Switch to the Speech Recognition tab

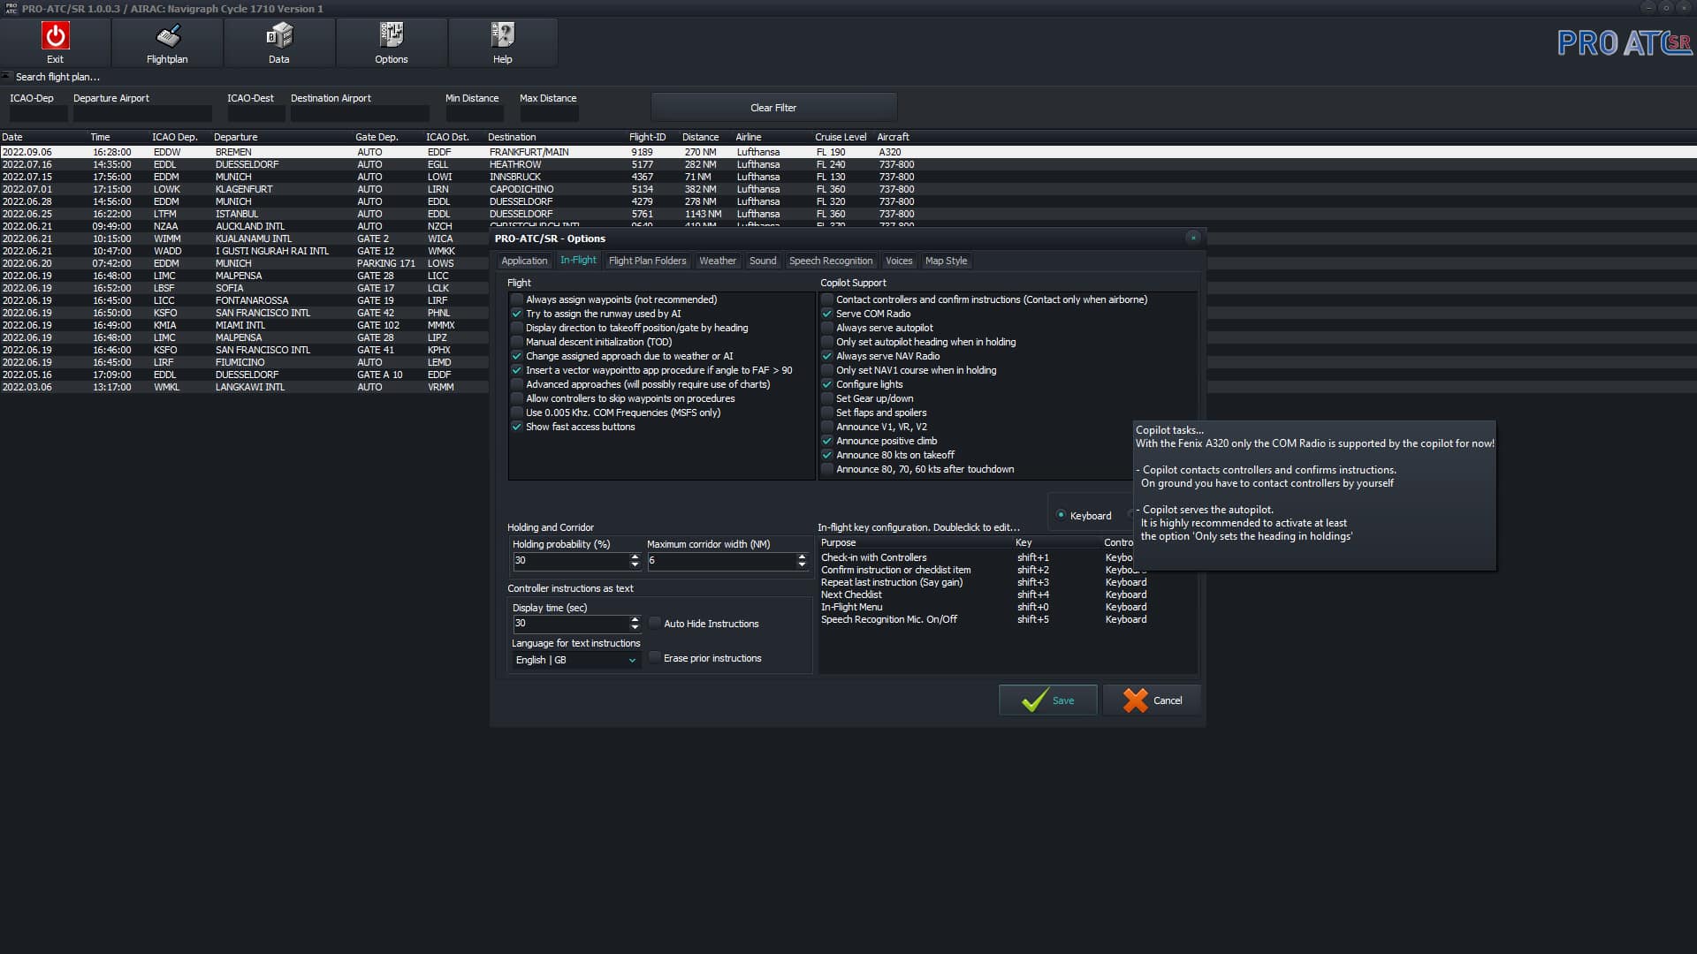pos(830,261)
